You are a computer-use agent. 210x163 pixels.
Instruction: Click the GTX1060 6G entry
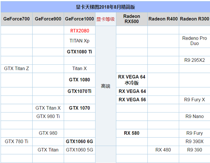pos(79,141)
